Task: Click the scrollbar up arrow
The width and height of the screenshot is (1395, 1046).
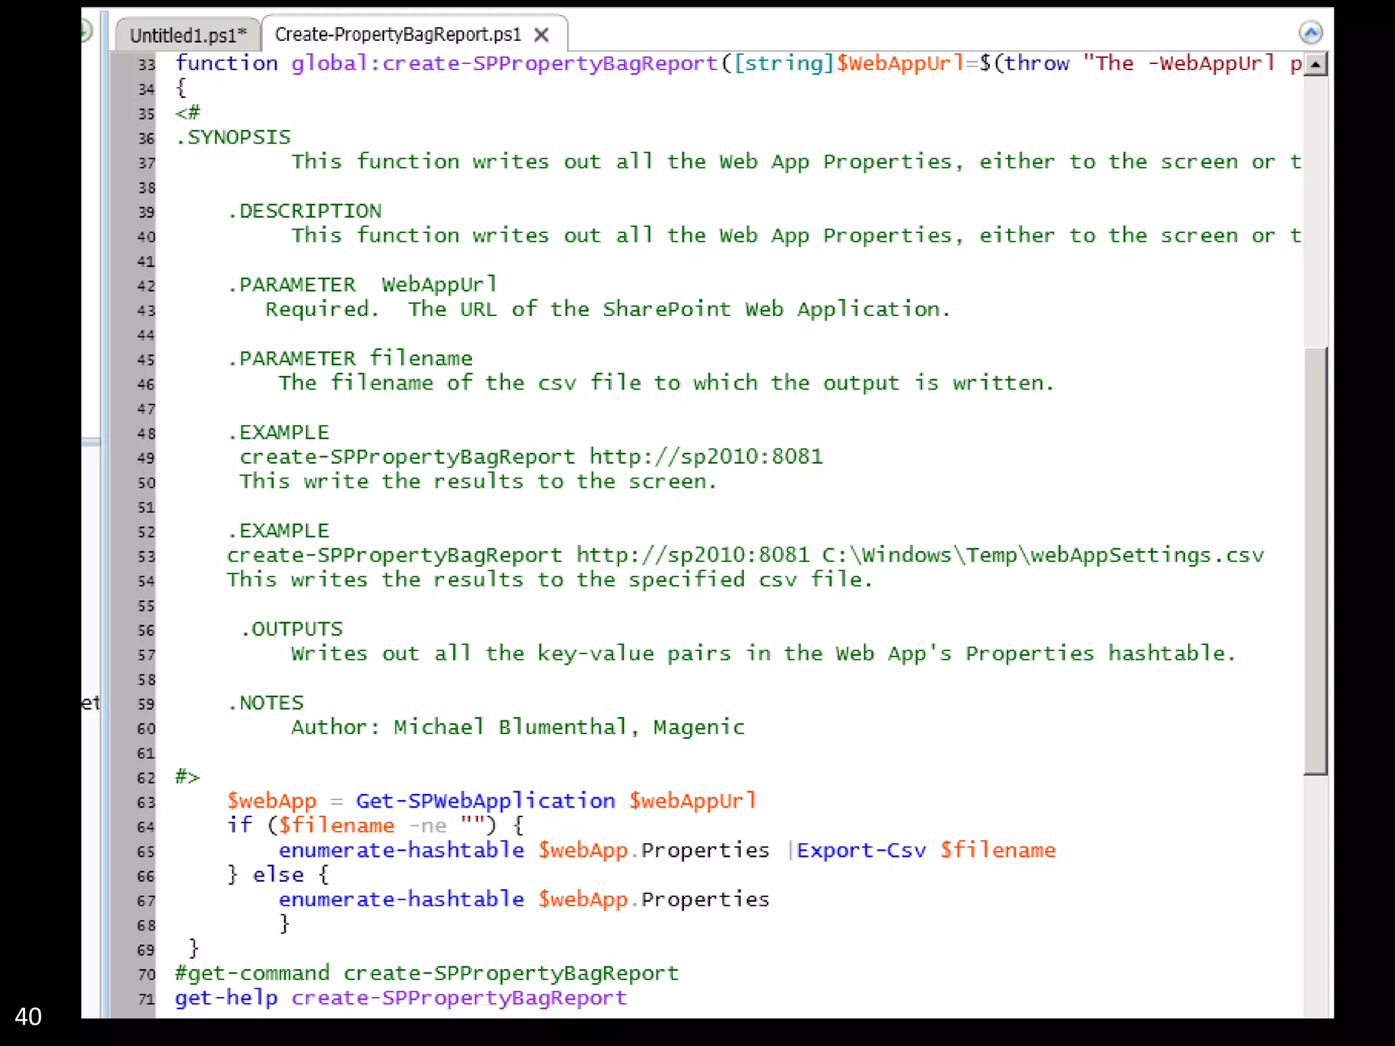Action: (x=1315, y=65)
